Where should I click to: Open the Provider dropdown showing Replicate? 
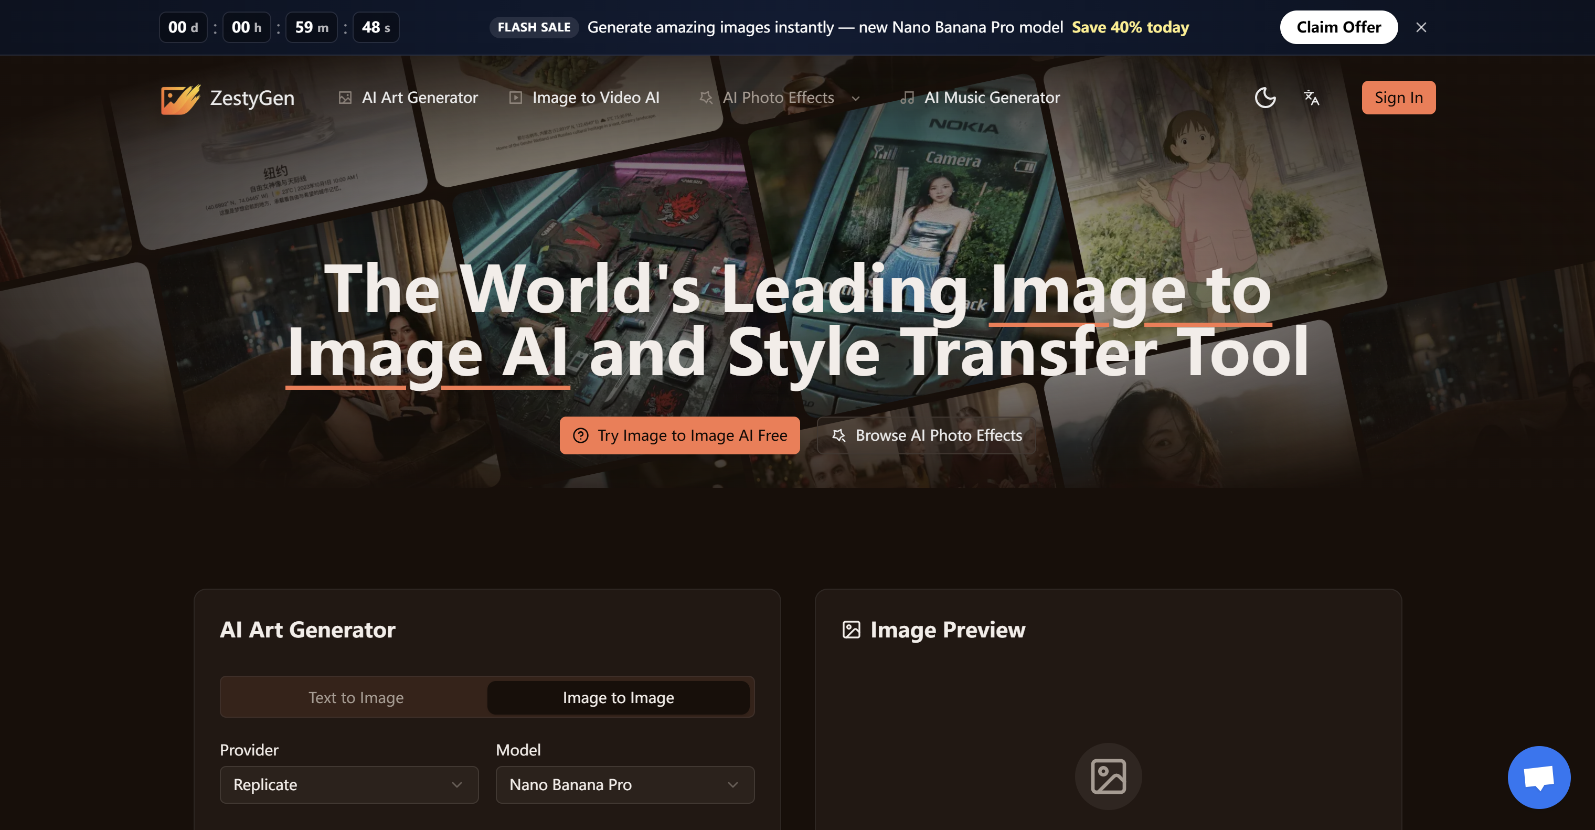(x=348, y=784)
